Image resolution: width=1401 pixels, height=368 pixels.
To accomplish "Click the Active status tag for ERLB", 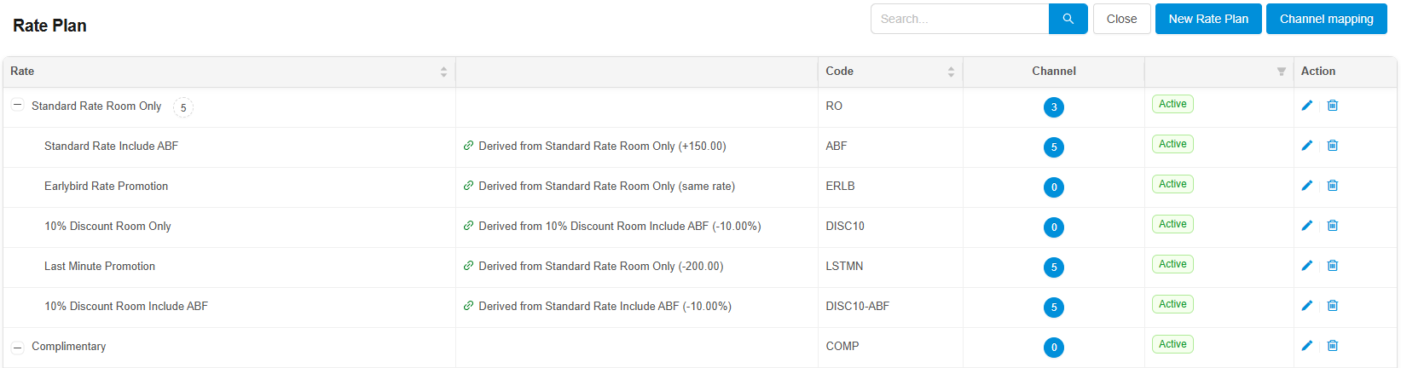I will [x=1172, y=184].
